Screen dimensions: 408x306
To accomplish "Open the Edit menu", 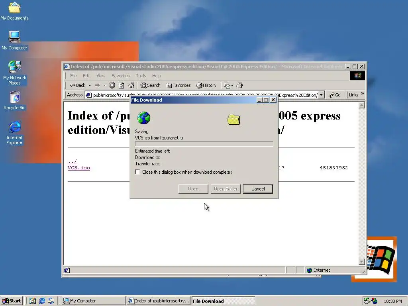I will pyautogui.click(x=86, y=76).
